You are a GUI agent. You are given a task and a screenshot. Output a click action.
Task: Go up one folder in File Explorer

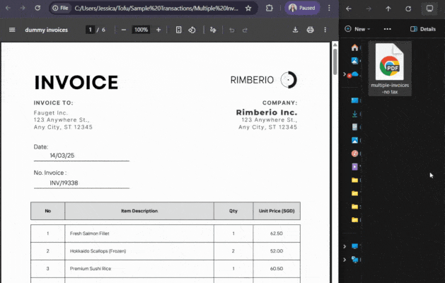(x=388, y=8)
